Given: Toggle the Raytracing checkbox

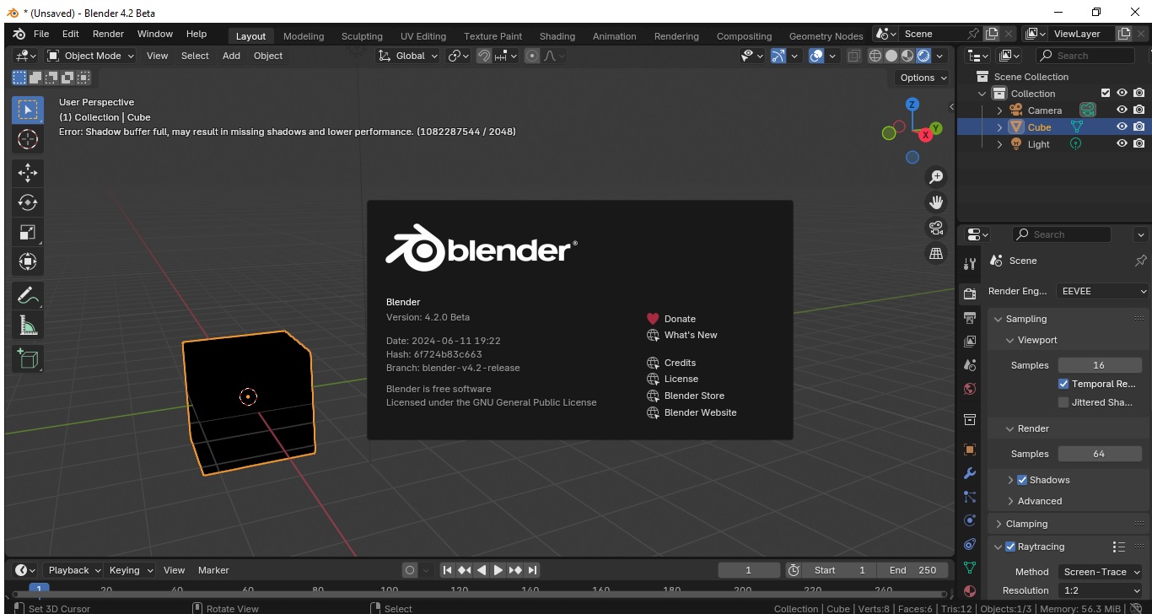Looking at the screenshot, I should [x=1010, y=547].
